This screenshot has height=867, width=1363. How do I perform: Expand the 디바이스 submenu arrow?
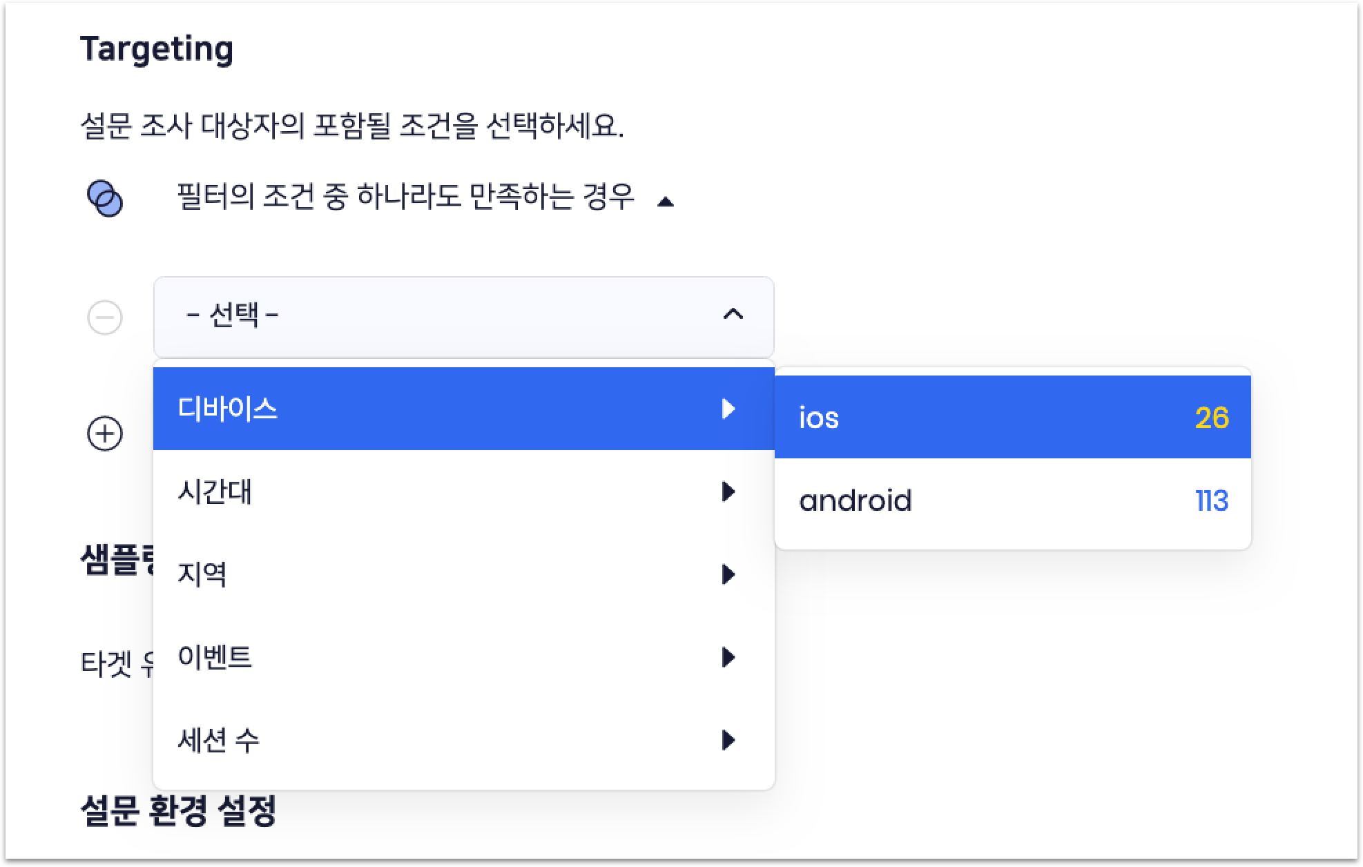point(728,409)
